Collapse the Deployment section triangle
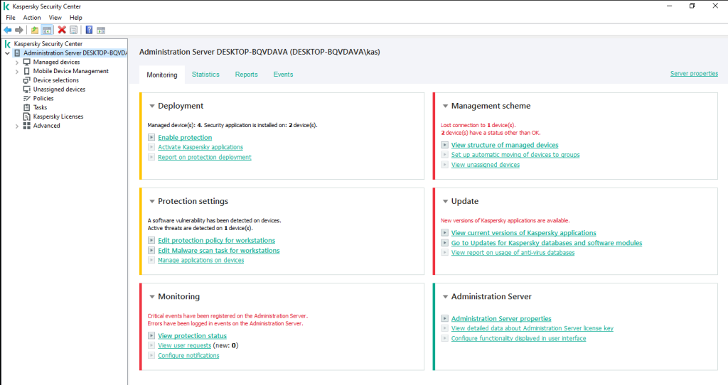 152,107
